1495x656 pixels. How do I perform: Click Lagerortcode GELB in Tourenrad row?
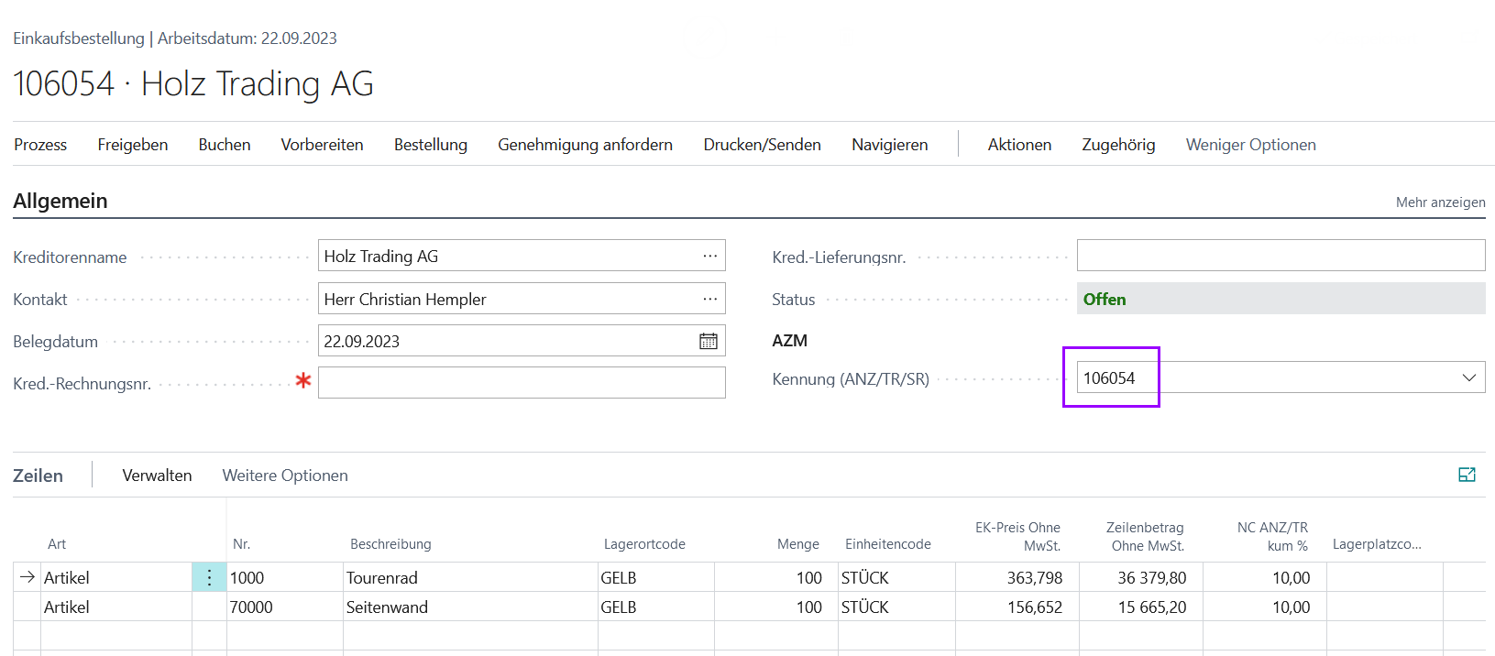pyautogui.click(x=655, y=577)
